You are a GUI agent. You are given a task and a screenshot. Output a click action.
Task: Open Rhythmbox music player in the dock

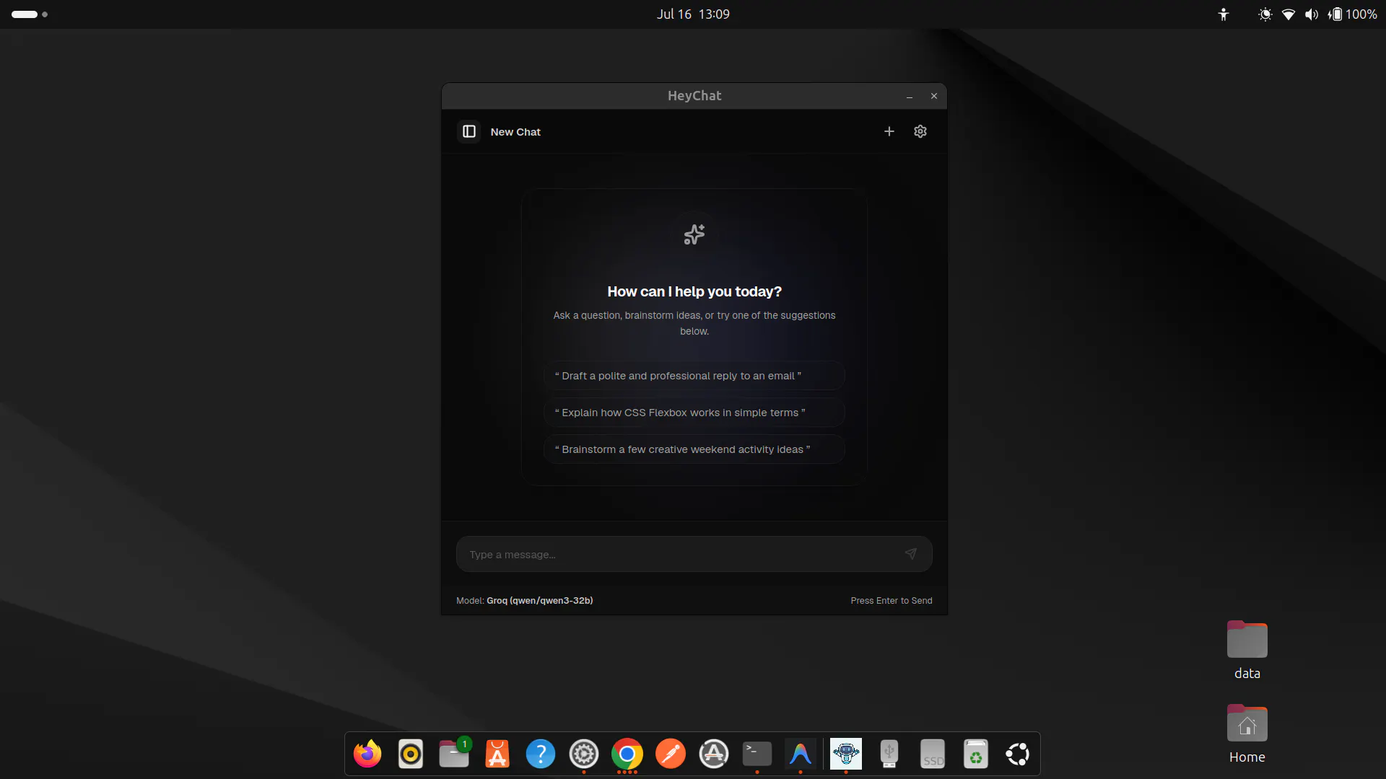(411, 754)
